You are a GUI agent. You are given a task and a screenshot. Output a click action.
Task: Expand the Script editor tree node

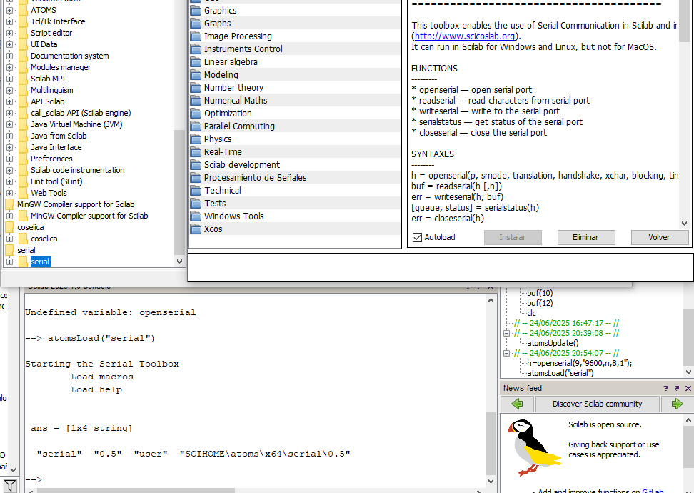pos(10,33)
